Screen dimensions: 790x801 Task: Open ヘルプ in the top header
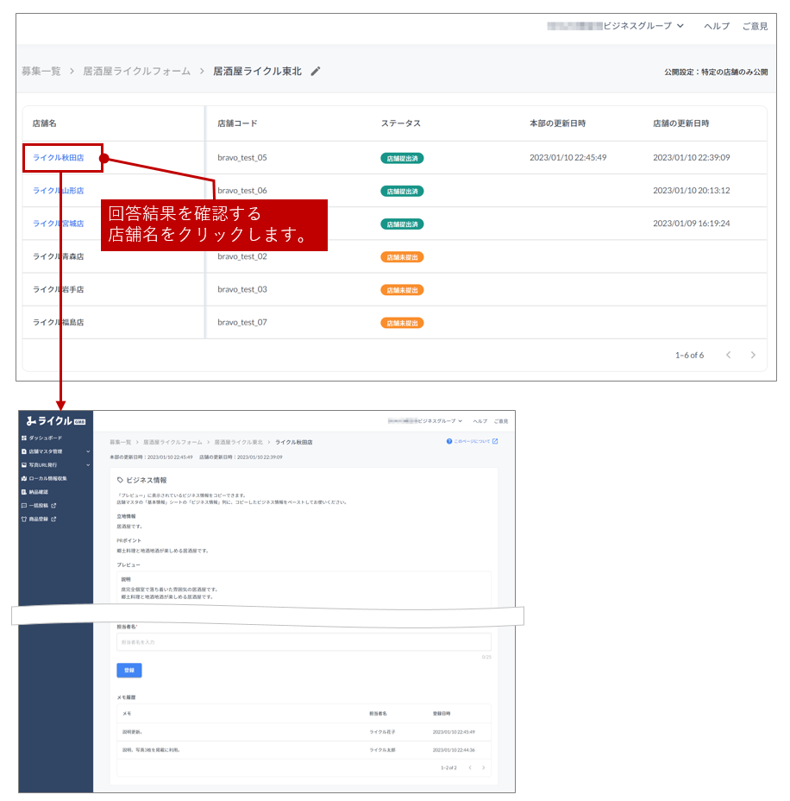click(x=716, y=27)
